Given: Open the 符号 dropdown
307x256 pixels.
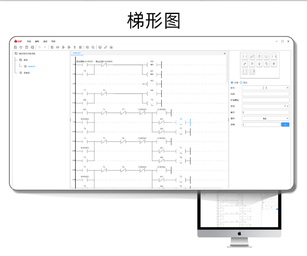Looking at the screenshot, I should [x=265, y=88].
